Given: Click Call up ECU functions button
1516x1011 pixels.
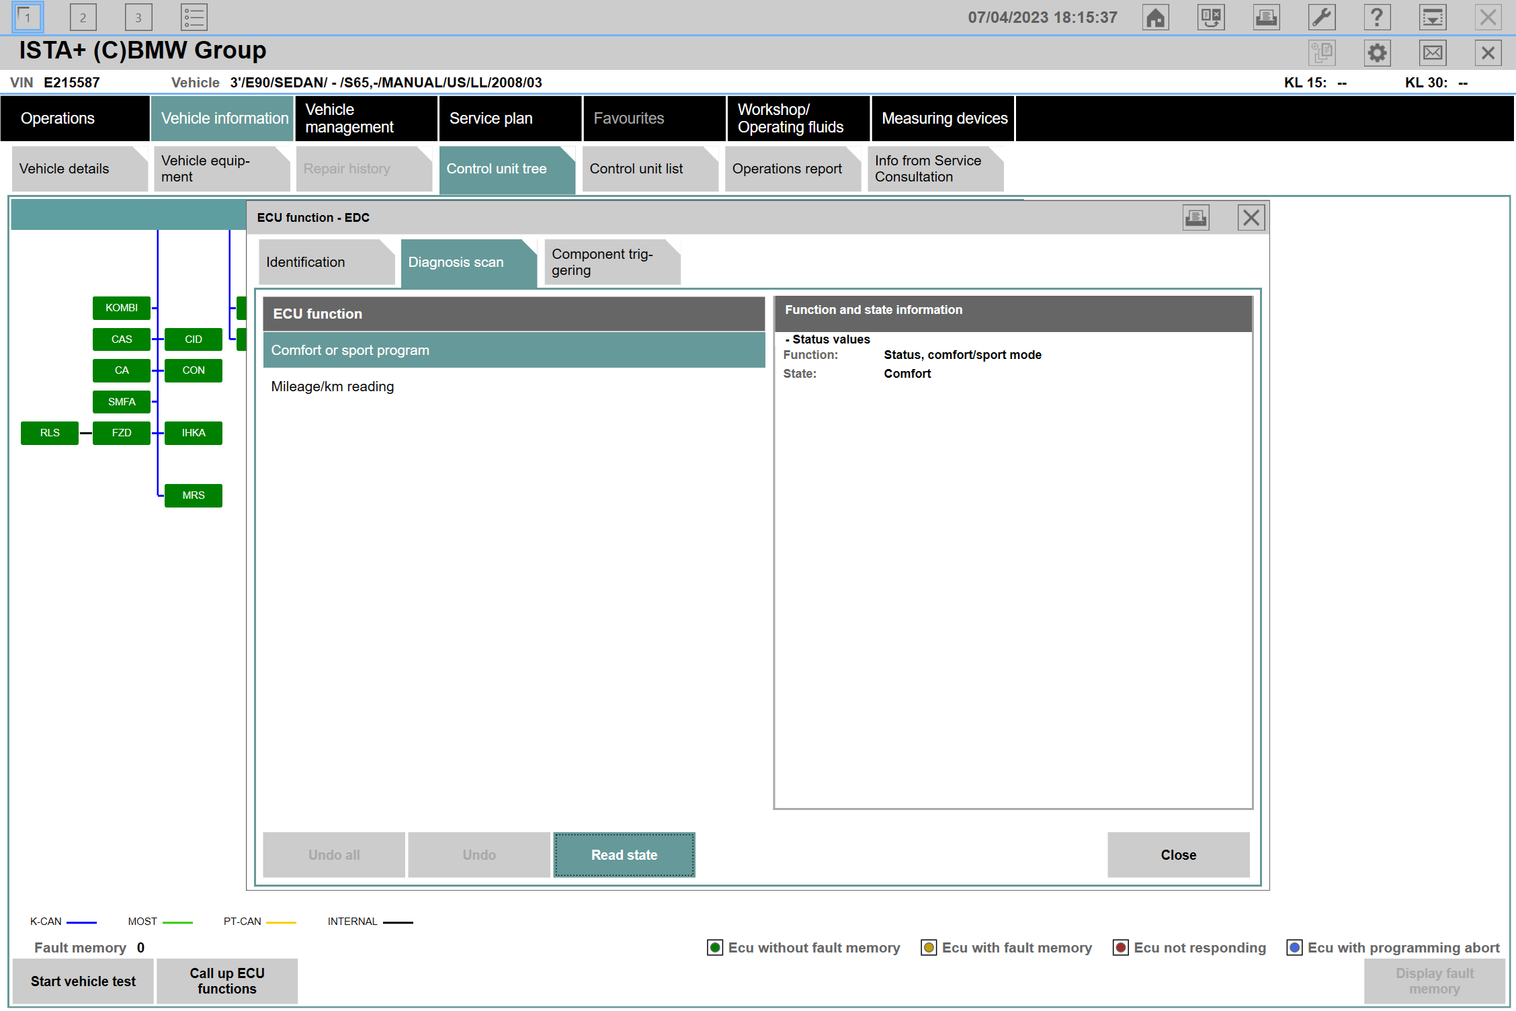Looking at the screenshot, I should 227,981.
